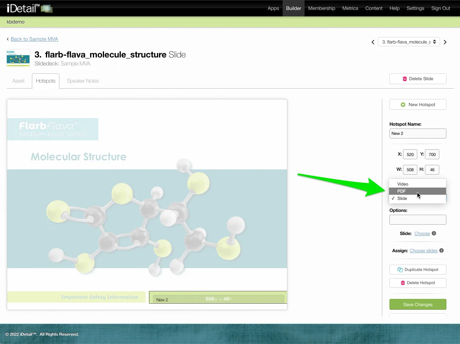Click the slide thumbnail beside title
Screen dimensions: 460x344
[x=18, y=58]
